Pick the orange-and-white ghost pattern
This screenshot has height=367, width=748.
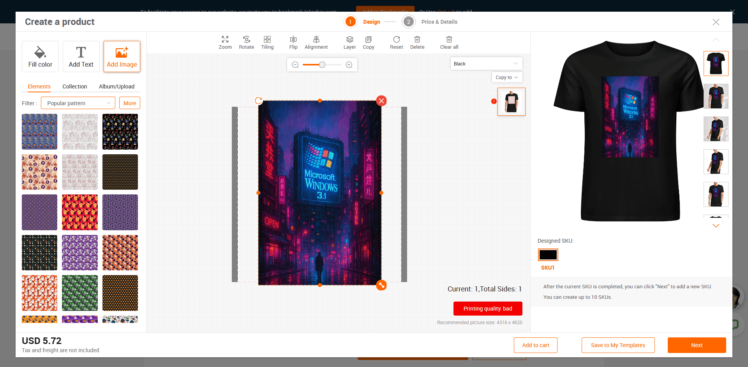pyautogui.click(x=39, y=293)
